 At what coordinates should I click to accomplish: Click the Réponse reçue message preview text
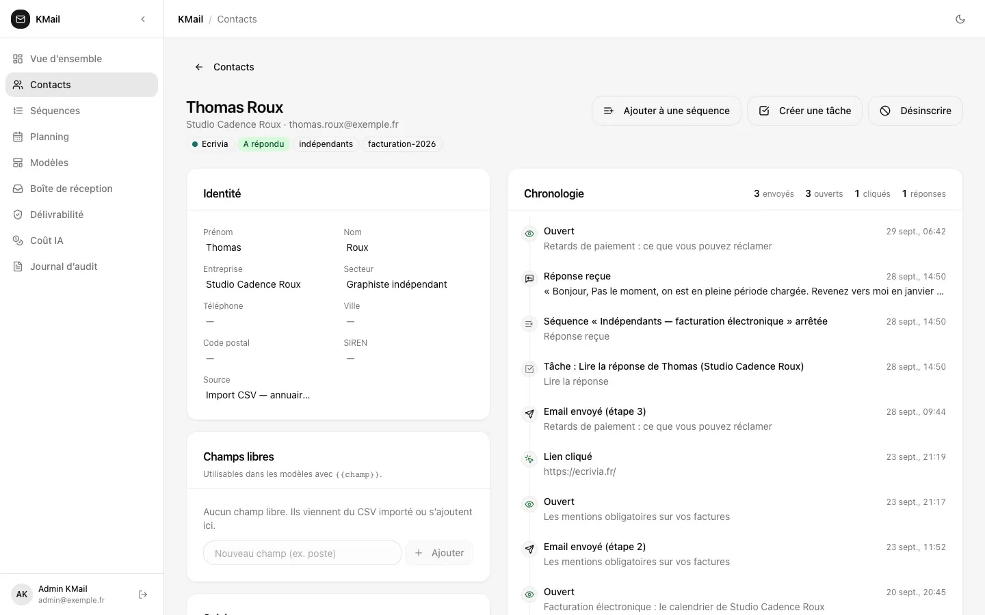pyautogui.click(x=744, y=291)
